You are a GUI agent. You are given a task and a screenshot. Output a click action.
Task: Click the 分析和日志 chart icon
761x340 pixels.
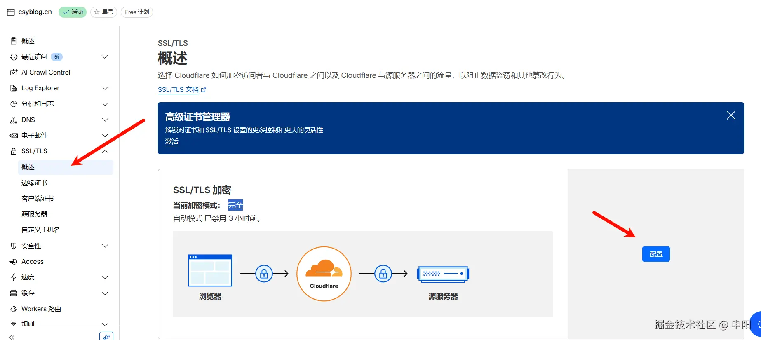(14, 104)
